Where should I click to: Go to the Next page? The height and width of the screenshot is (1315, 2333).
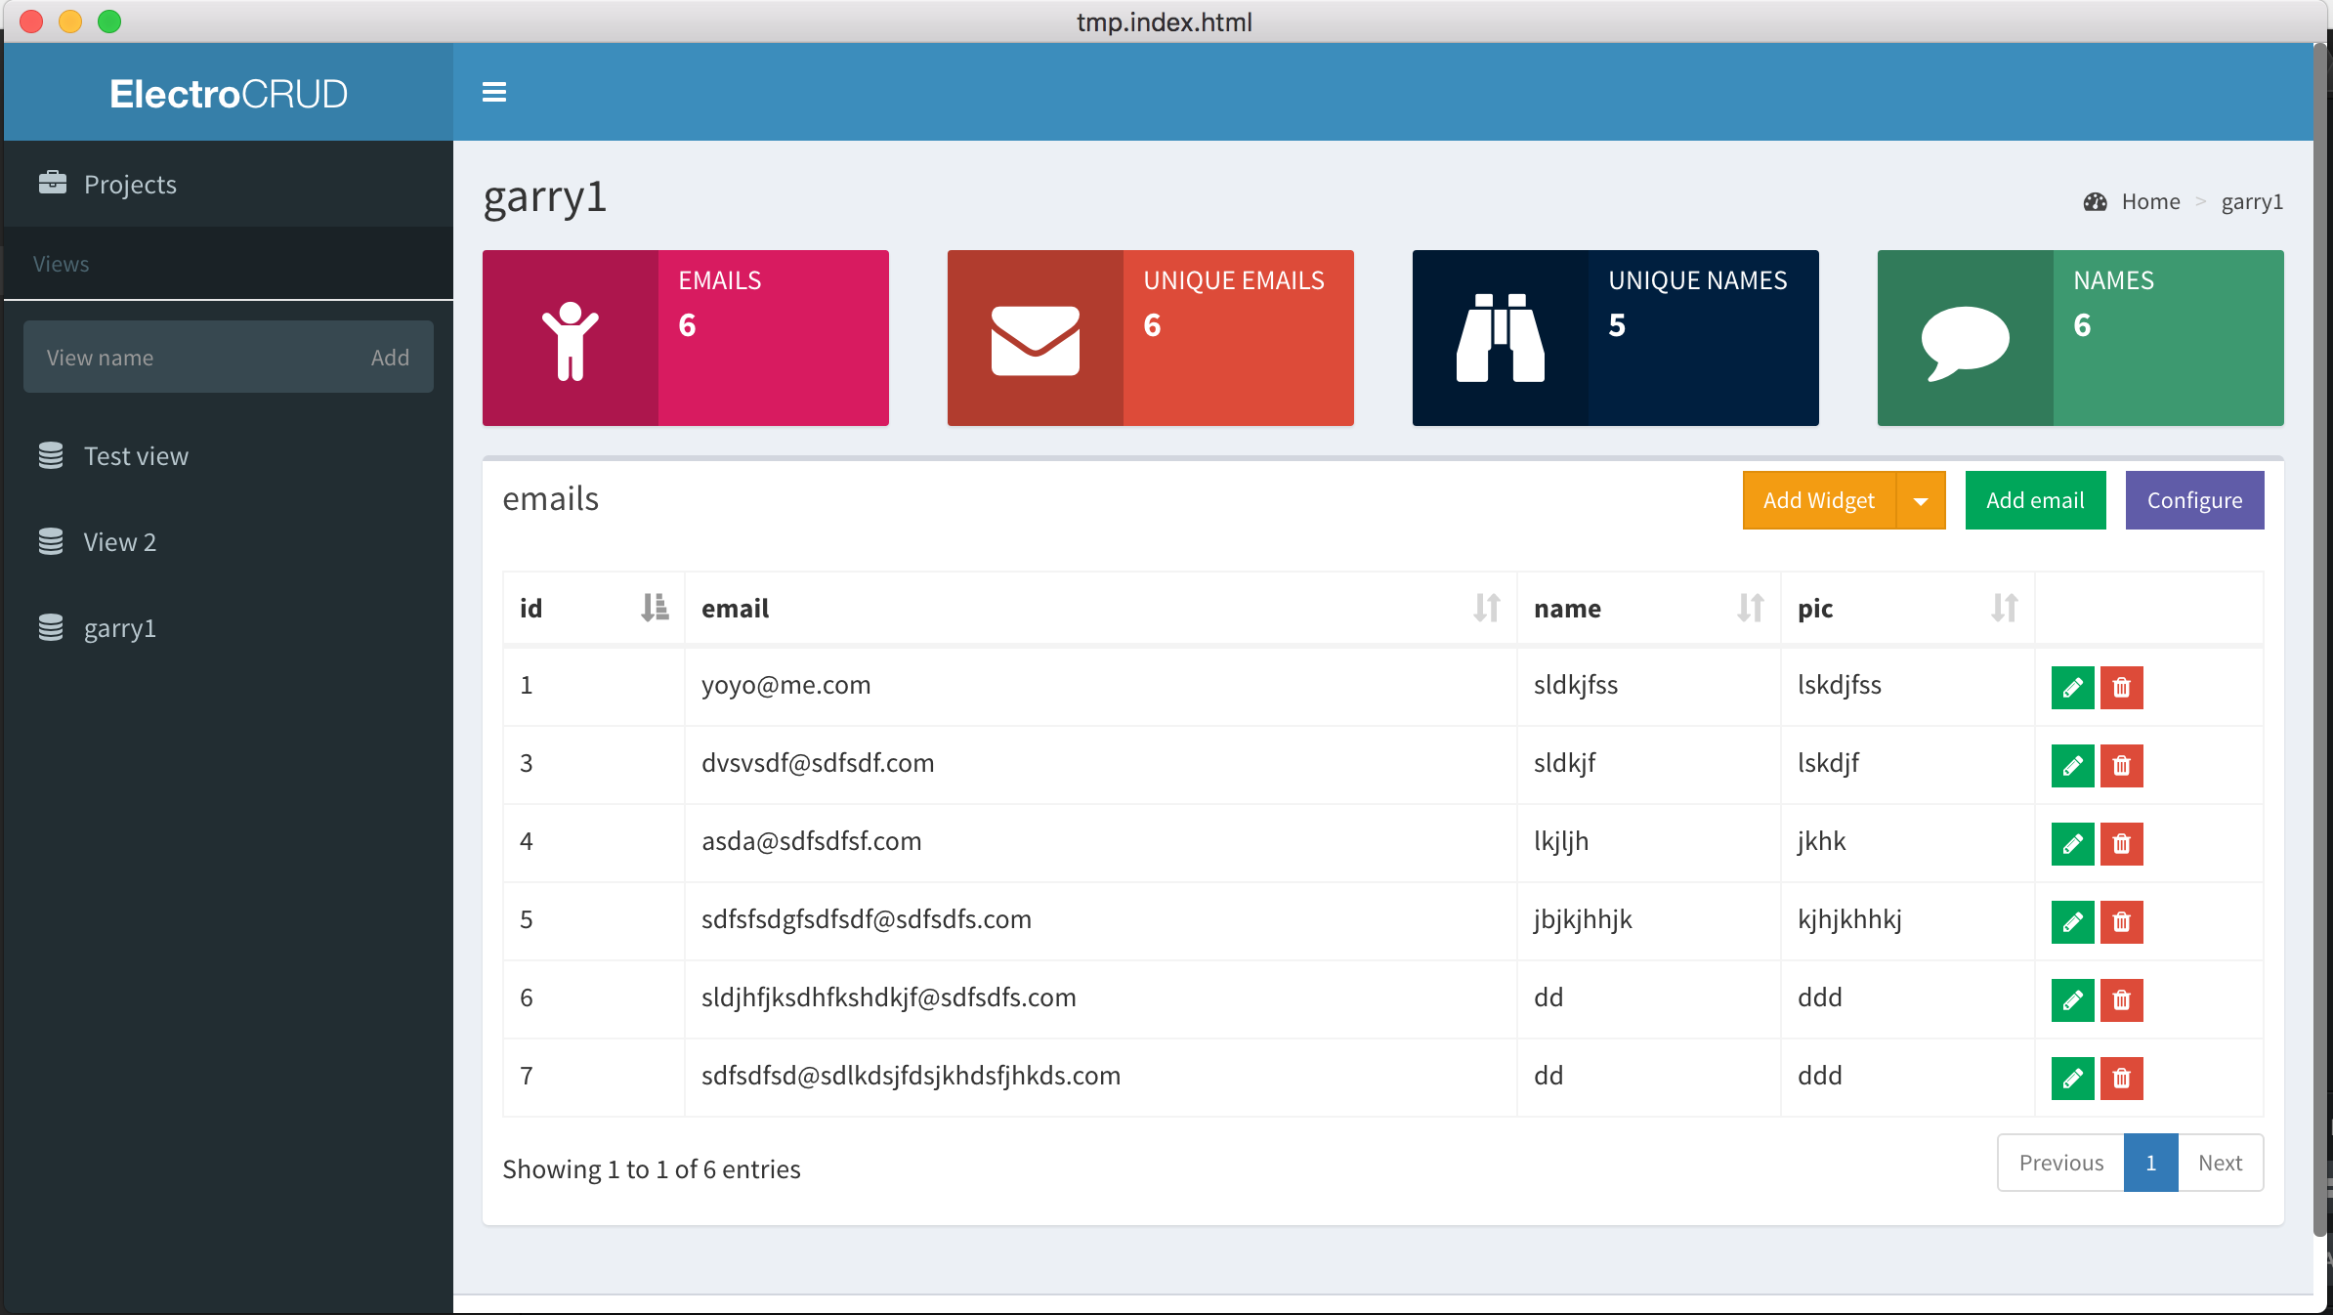click(2221, 1163)
